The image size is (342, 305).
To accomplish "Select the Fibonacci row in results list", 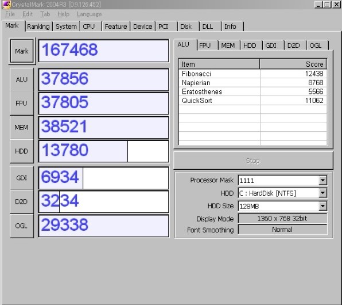I will [x=252, y=74].
